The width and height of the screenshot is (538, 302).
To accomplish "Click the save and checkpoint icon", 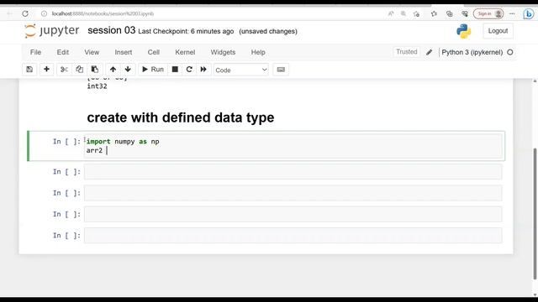I will 29,70.
